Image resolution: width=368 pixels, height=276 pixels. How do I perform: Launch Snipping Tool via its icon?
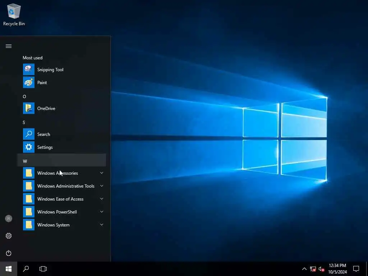(29, 69)
